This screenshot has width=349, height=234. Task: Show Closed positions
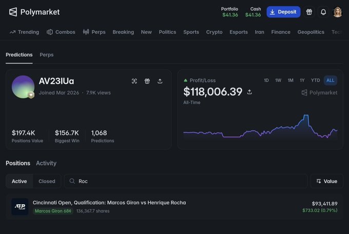[x=47, y=182]
